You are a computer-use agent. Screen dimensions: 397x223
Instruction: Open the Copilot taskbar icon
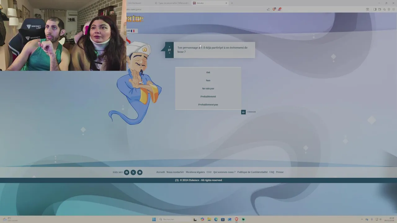tap(202, 220)
